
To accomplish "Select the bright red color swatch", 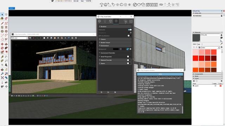I will point(195,58).
